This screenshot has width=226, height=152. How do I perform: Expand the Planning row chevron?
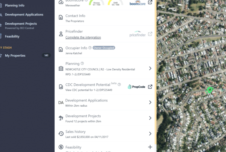click(150, 68)
